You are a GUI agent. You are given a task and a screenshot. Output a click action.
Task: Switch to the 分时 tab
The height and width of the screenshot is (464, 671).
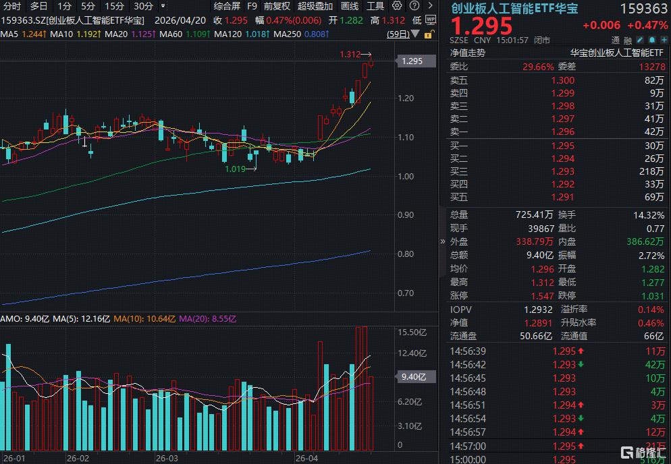point(11,6)
